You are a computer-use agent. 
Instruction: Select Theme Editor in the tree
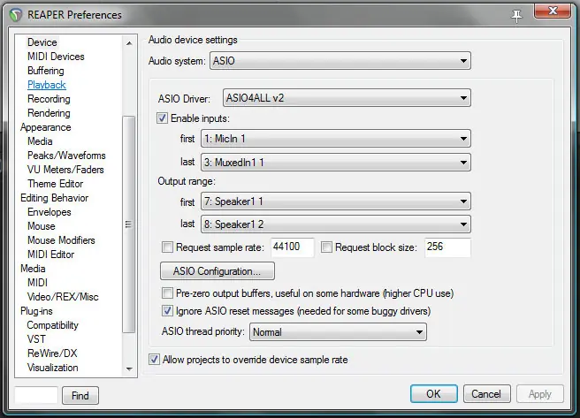55,184
